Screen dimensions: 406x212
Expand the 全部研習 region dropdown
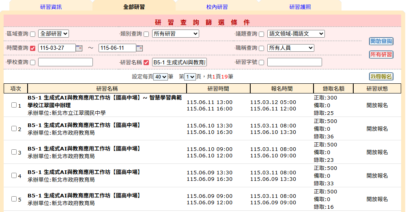(x=54, y=34)
